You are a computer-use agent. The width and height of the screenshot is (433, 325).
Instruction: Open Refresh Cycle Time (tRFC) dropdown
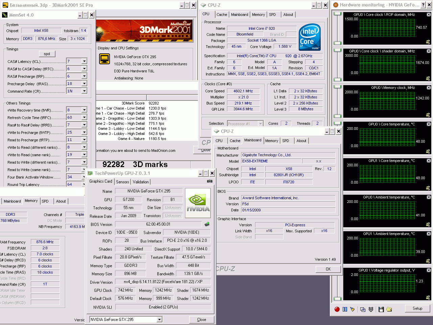coord(84,117)
